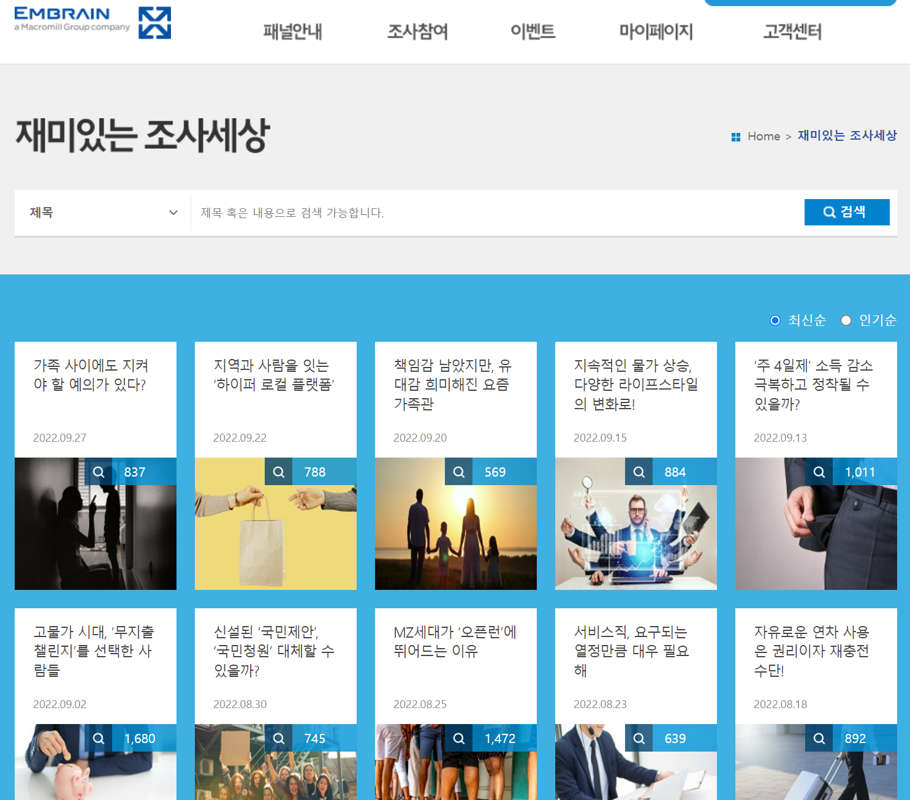This screenshot has height=800, width=910.
Task: Click the Home grid icon in the breadcrumb
Action: pos(735,137)
